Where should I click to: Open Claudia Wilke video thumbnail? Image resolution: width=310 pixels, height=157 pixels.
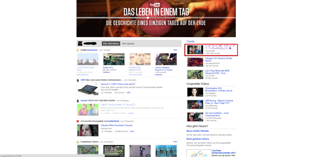88,130
